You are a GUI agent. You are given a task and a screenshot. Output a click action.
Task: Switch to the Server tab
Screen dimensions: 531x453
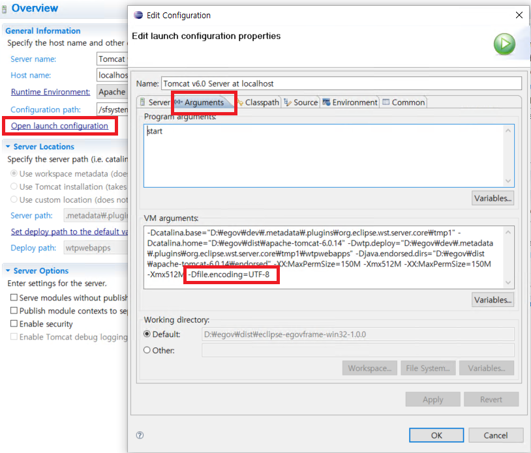[155, 102]
